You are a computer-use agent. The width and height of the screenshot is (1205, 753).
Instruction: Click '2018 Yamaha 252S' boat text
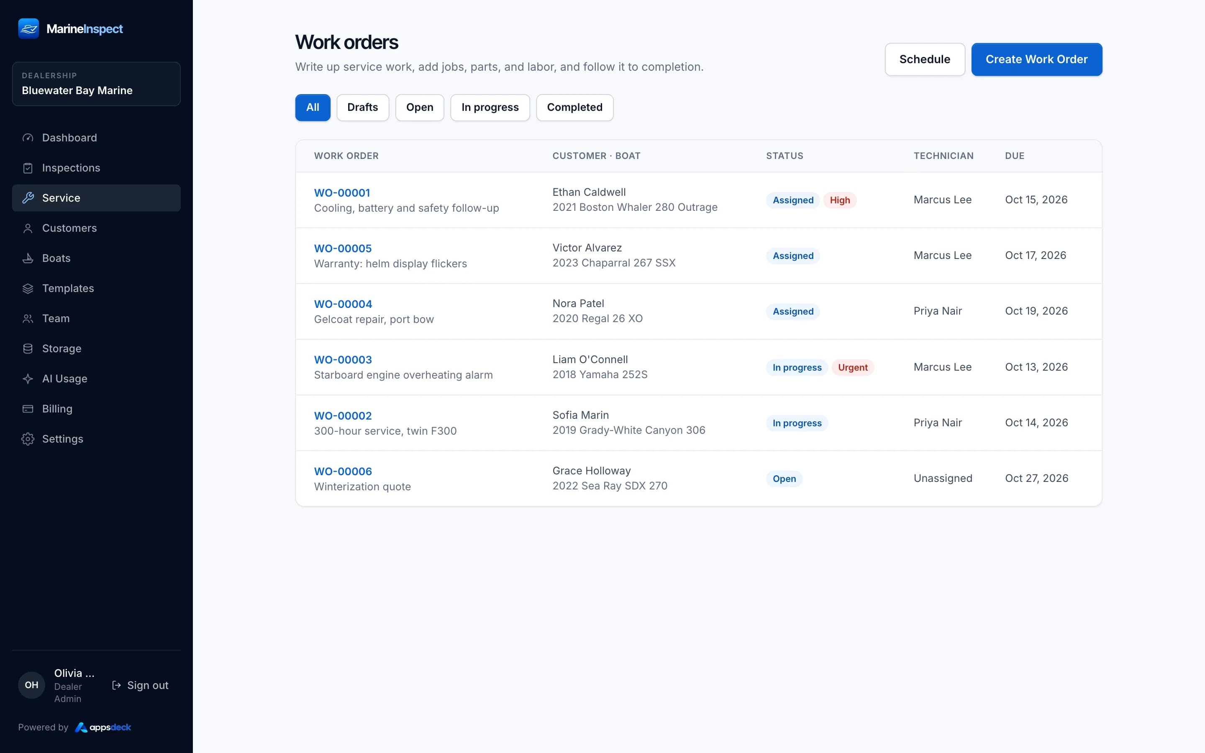(x=600, y=374)
